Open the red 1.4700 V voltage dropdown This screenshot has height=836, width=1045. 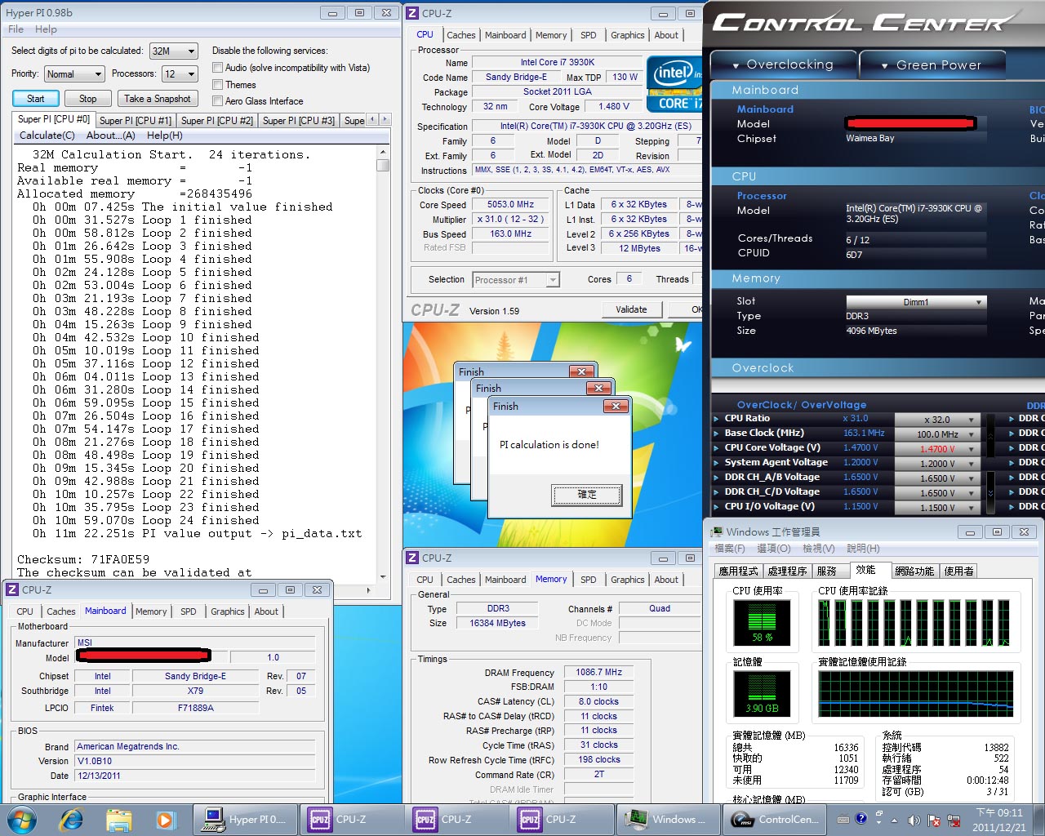click(x=936, y=449)
